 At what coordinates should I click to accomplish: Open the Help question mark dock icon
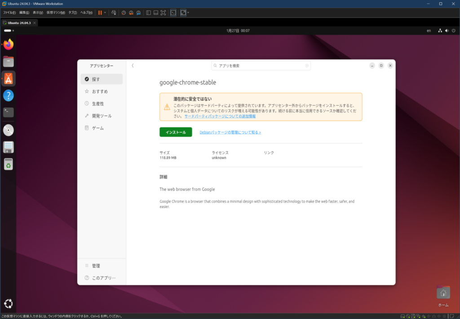(9, 96)
